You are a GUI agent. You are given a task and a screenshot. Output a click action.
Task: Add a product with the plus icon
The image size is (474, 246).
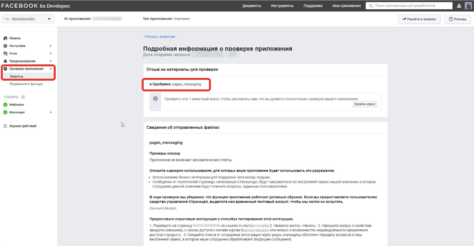[x=23, y=97]
